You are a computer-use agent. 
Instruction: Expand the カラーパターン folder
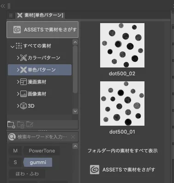click(18, 58)
